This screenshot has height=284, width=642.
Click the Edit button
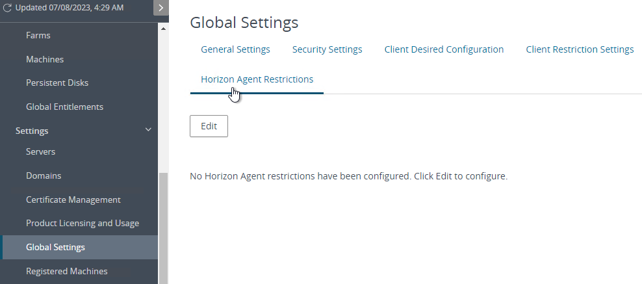click(x=209, y=126)
